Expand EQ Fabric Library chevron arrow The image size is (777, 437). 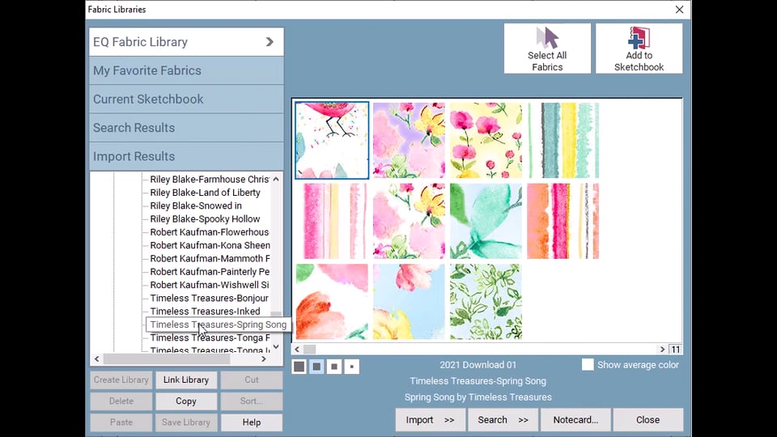(270, 42)
